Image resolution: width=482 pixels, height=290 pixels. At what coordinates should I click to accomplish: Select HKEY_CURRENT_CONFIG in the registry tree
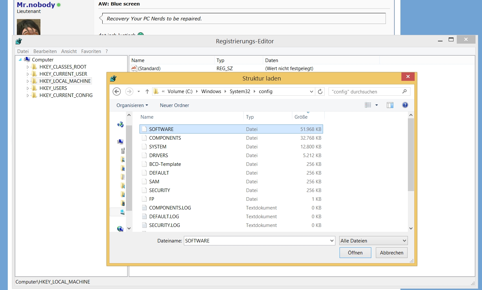(x=66, y=95)
